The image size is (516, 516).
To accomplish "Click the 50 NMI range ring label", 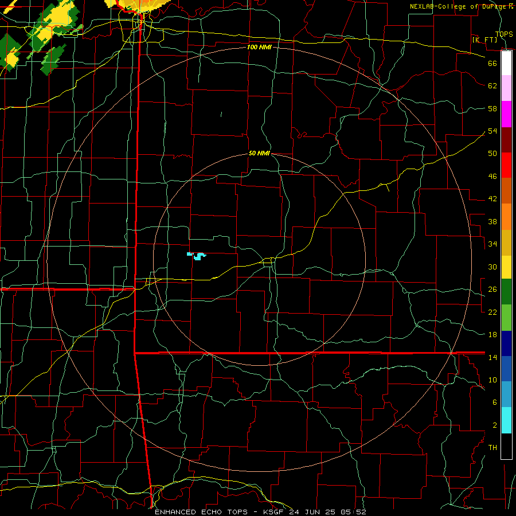I will [x=259, y=153].
